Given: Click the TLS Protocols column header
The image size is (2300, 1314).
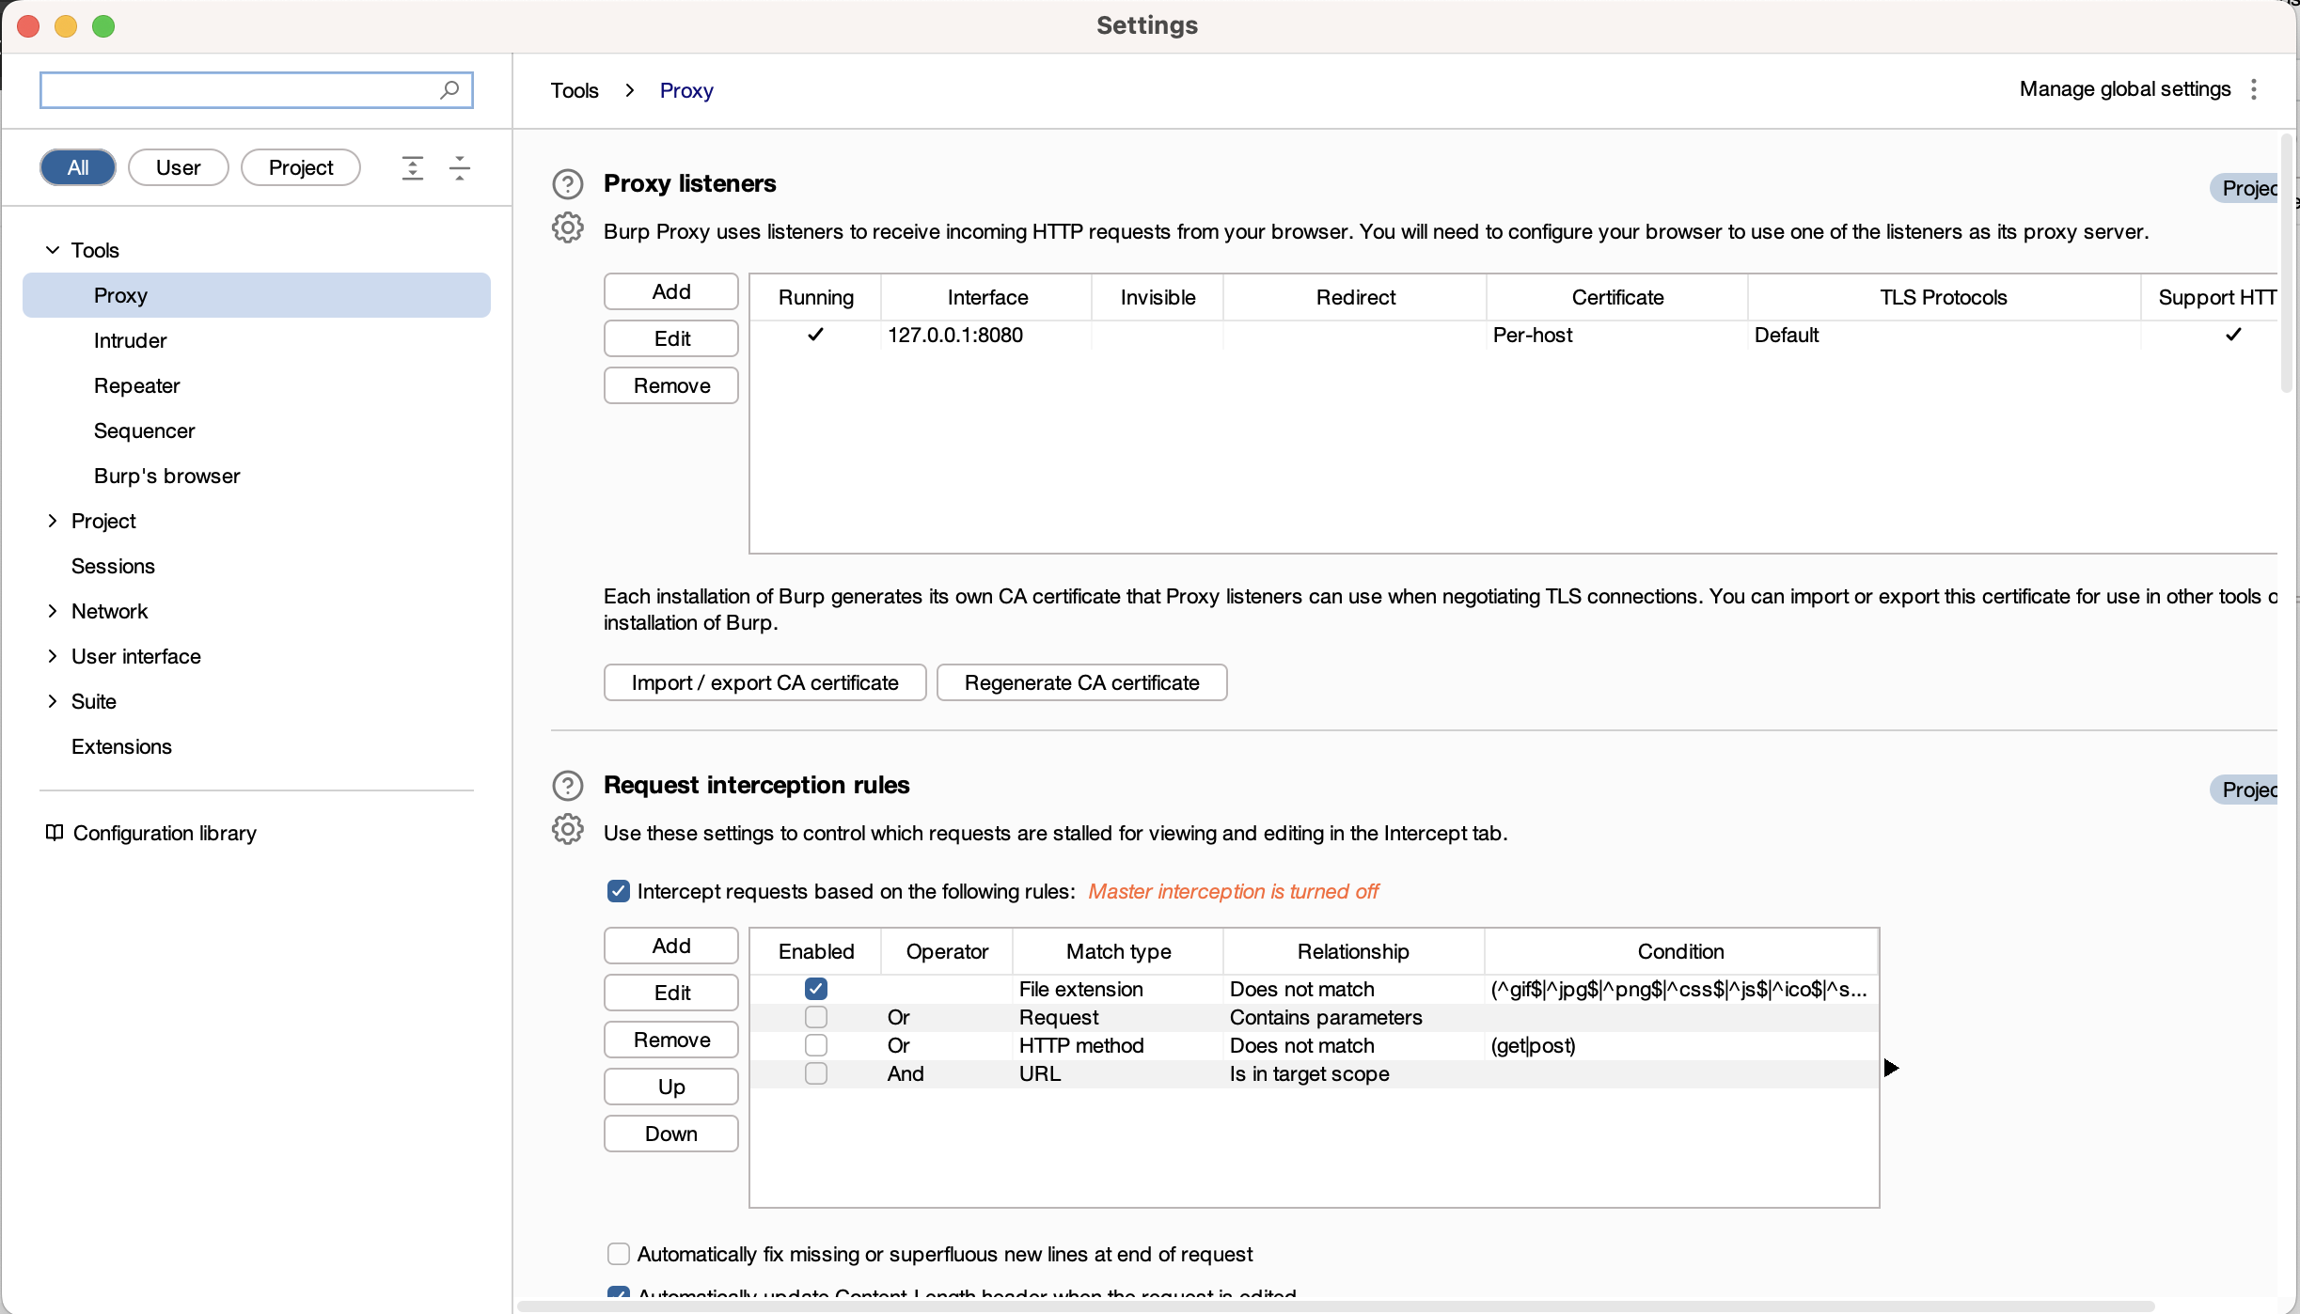Looking at the screenshot, I should tap(1944, 297).
